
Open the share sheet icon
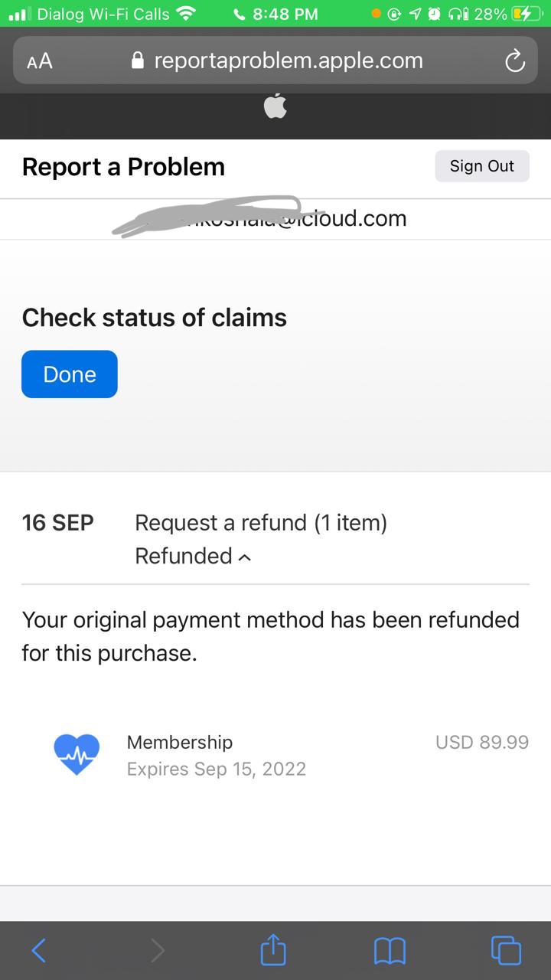click(273, 949)
